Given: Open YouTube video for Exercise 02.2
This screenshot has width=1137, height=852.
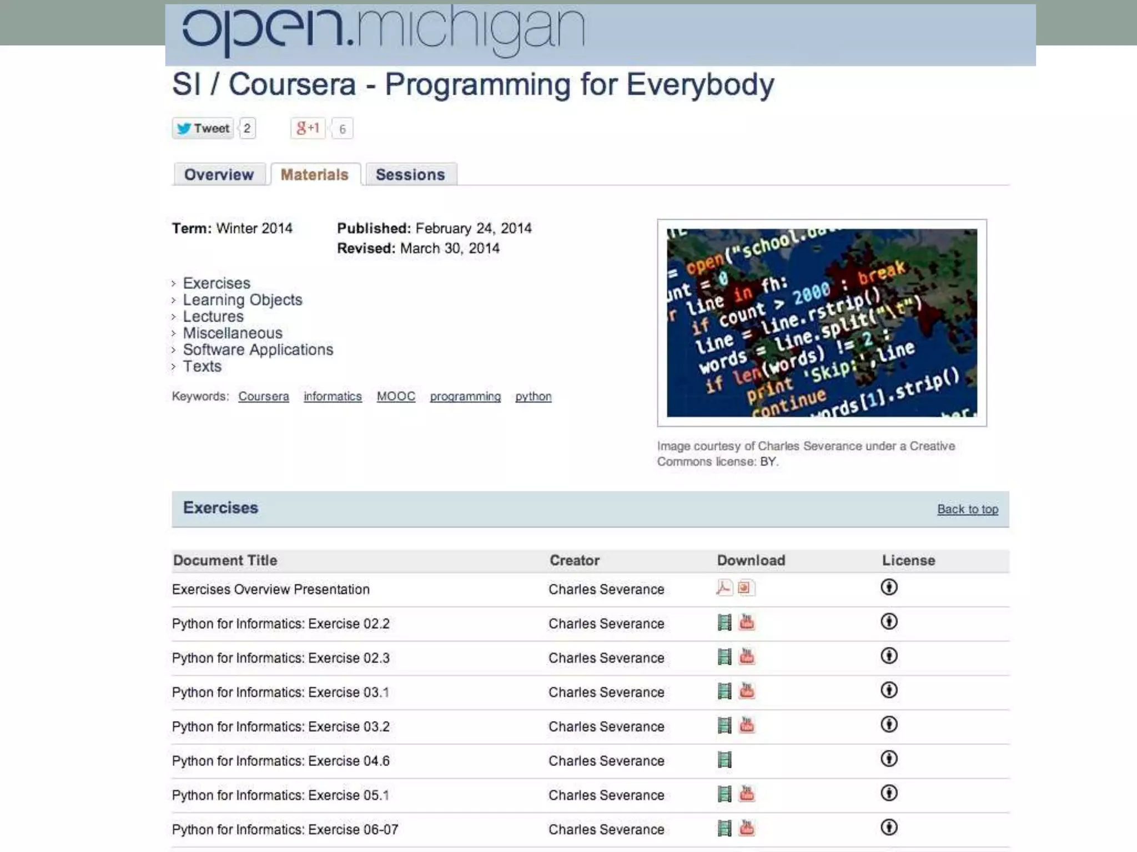Looking at the screenshot, I should tap(747, 622).
